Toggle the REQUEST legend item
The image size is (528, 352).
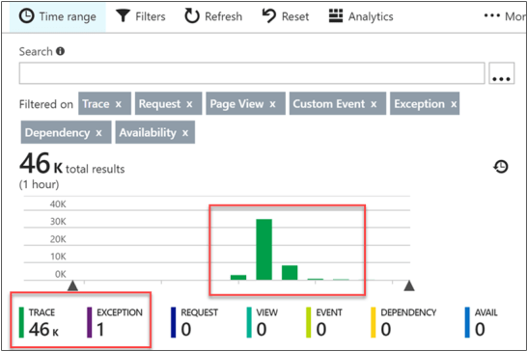coord(194,322)
